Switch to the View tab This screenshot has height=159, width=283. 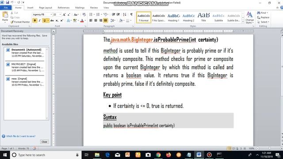coord(106,8)
